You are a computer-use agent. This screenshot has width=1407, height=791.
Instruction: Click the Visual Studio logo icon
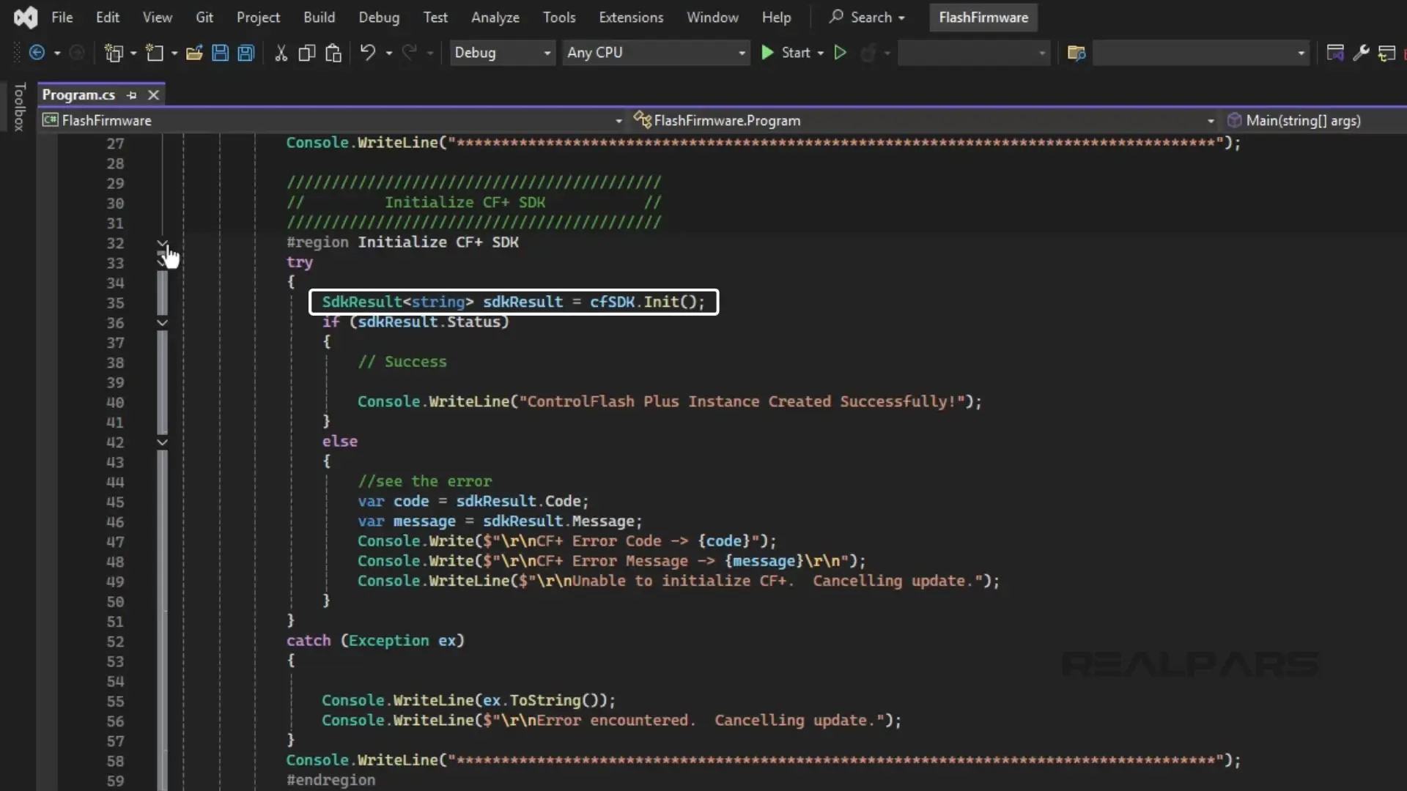[x=26, y=17]
